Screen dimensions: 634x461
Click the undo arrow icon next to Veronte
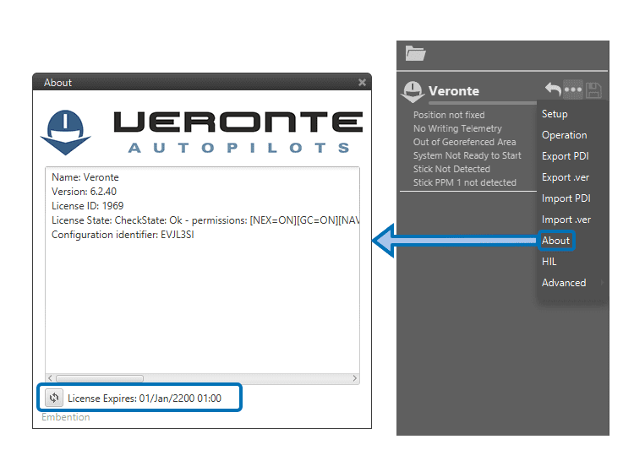pyautogui.click(x=553, y=89)
